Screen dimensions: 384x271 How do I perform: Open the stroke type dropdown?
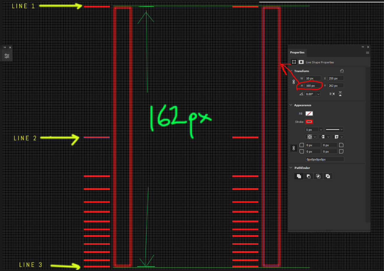[342, 130]
